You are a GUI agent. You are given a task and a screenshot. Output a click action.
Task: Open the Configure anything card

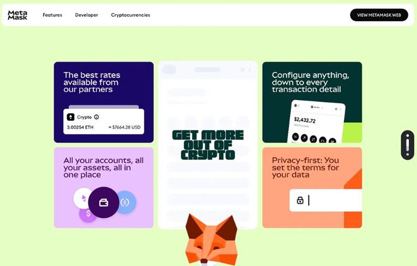pos(312,102)
